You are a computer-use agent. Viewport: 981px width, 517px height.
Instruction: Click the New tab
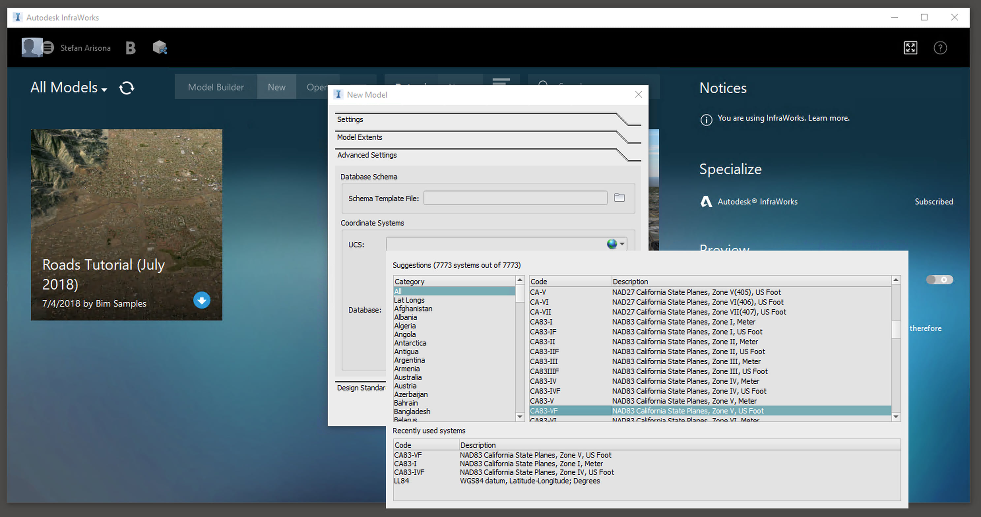(x=276, y=87)
